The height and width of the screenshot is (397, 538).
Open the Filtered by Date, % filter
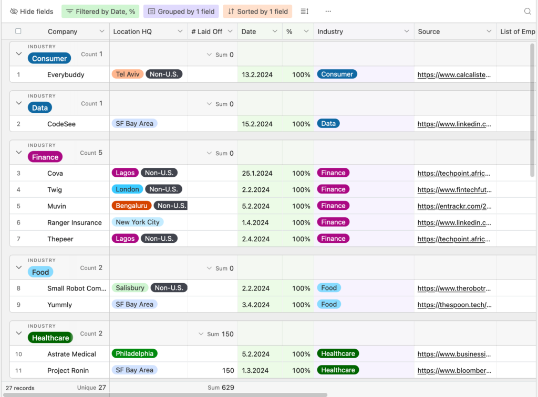click(x=100, y=12)
